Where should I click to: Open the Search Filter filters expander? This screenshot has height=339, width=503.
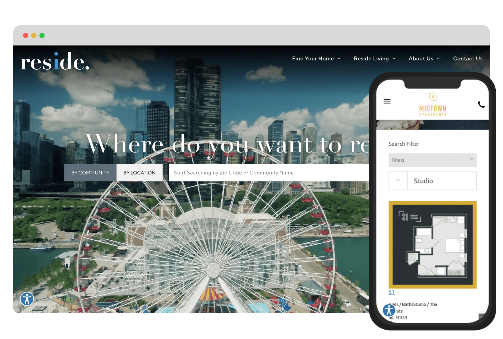click(x=433, y=159)
